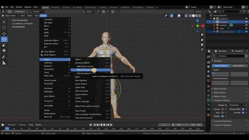Jump to the end frame
The height and width of the screenshot is (140, 249).
coord(111,125)
